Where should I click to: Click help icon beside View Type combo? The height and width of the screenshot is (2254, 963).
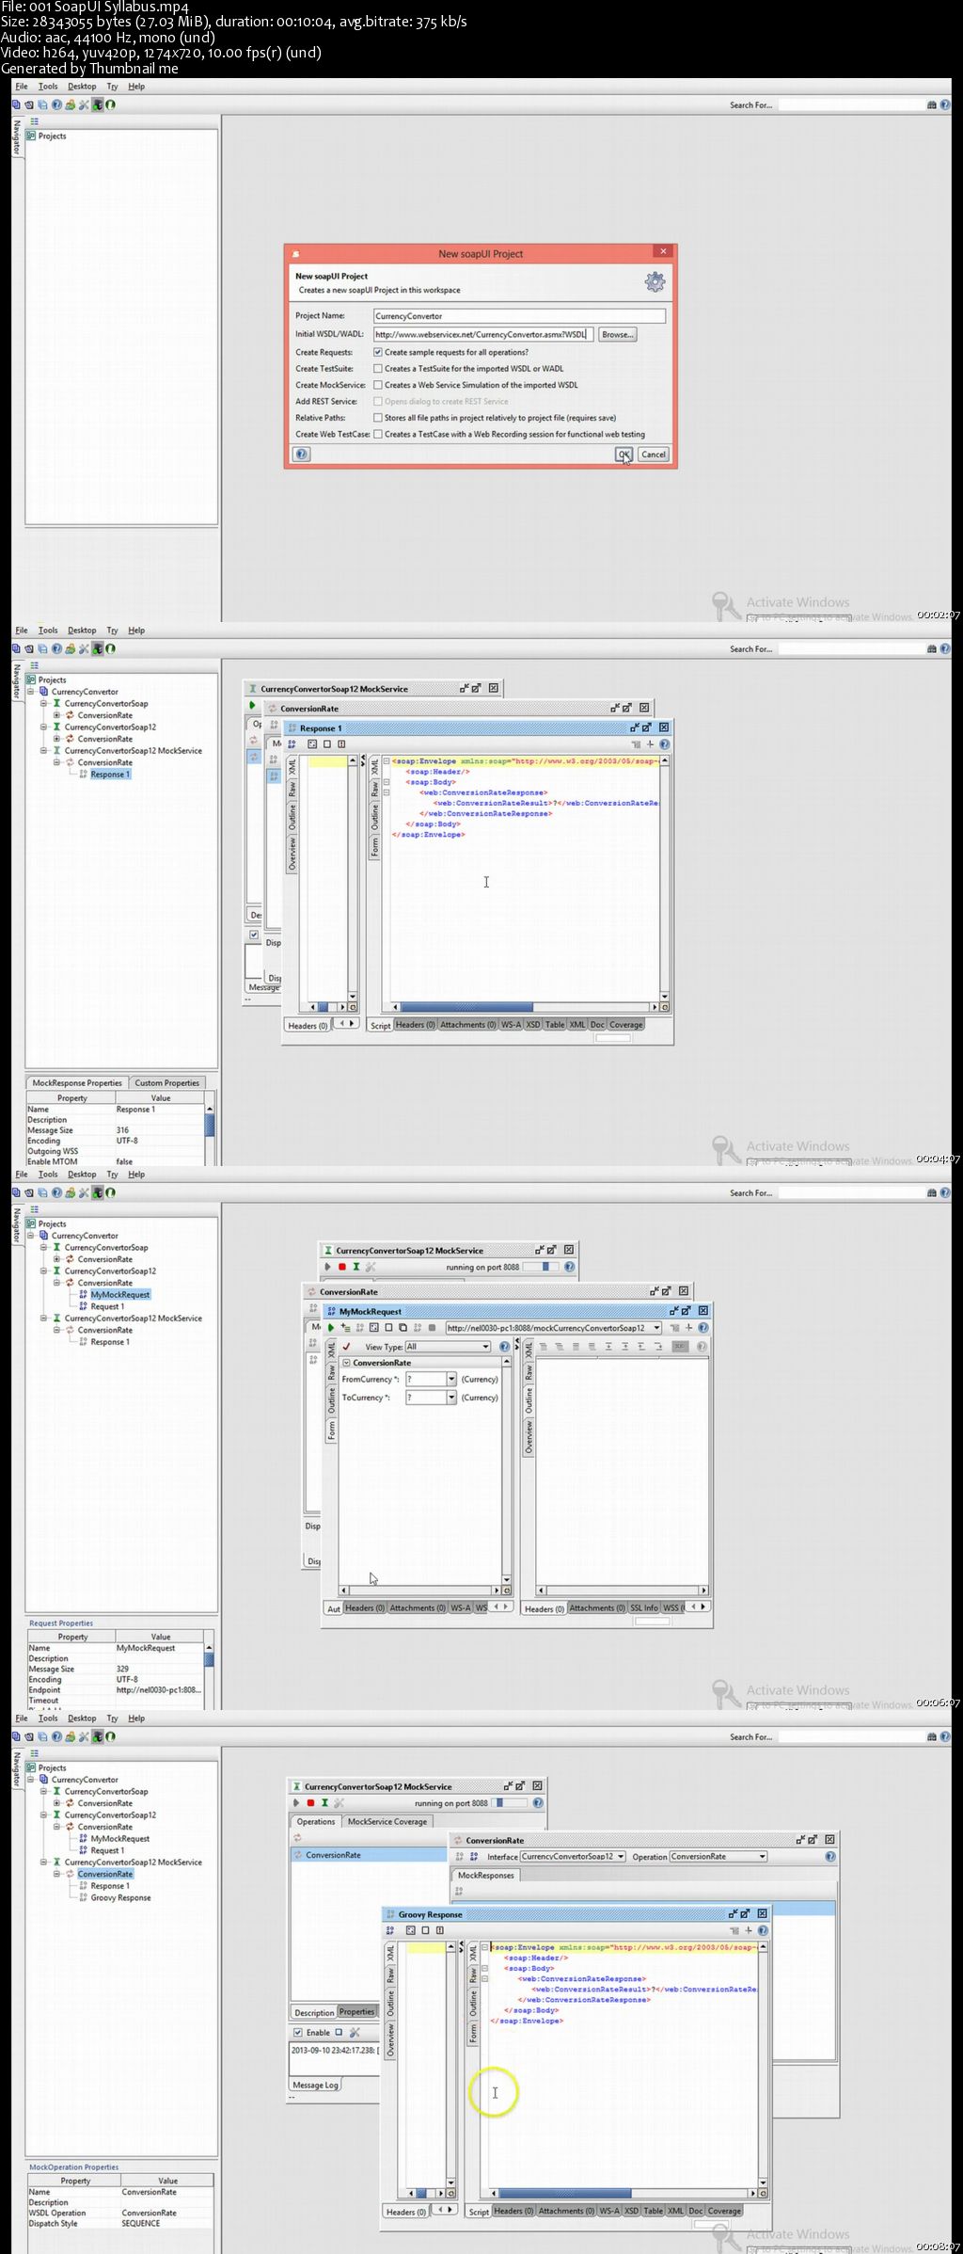(505, 1347)
